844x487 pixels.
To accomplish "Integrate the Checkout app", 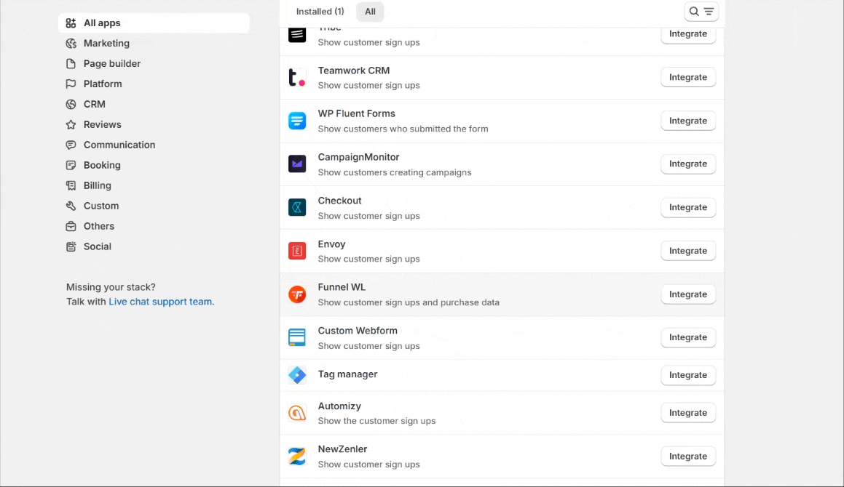I will tap(688, 207).
